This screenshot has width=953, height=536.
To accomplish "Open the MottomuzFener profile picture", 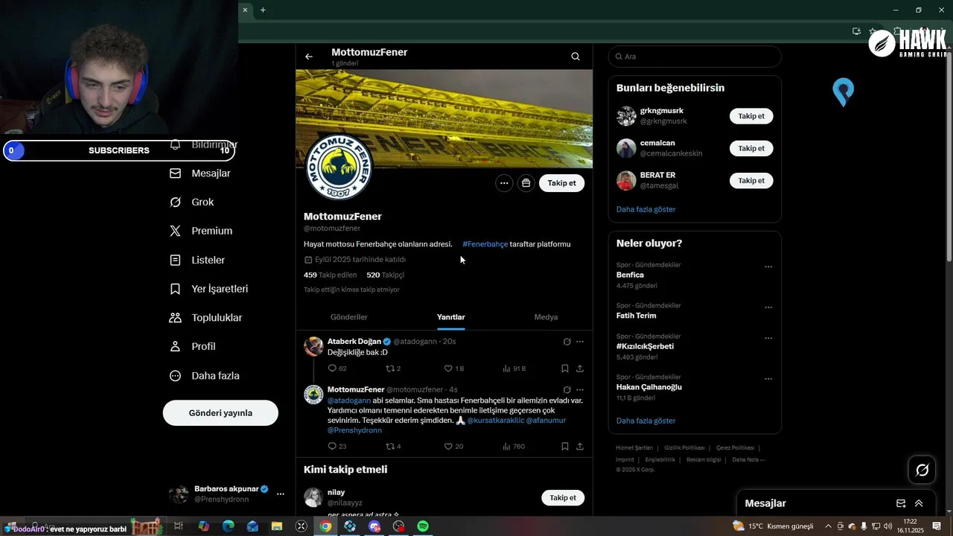I will click(x=339, y=167).
